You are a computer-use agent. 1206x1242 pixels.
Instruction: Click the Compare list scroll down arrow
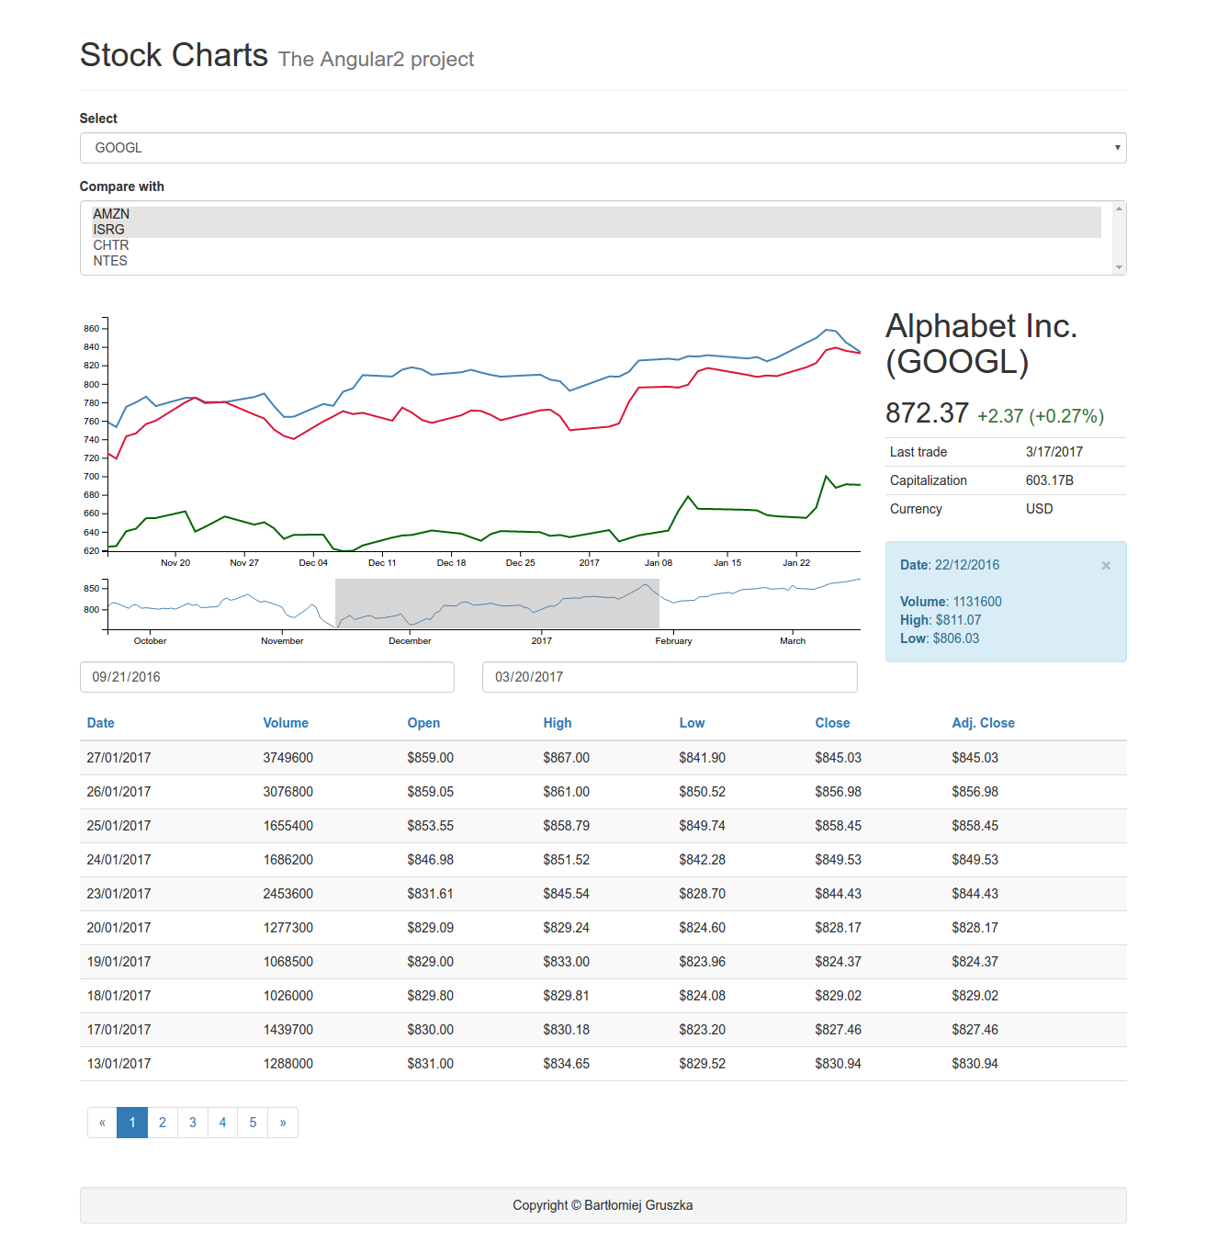1119,267
